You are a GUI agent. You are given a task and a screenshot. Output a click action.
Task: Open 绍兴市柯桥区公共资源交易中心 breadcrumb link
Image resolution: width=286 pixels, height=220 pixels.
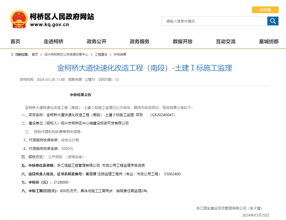coord(66,54)
